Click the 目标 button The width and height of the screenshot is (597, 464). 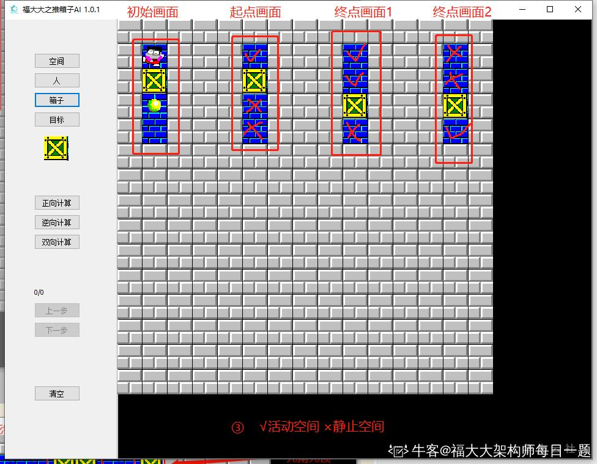57,120
